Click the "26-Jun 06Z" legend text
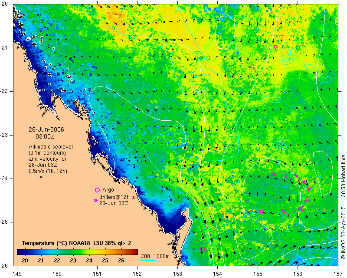This screenshot has height=278, width=347. point(114,203)
